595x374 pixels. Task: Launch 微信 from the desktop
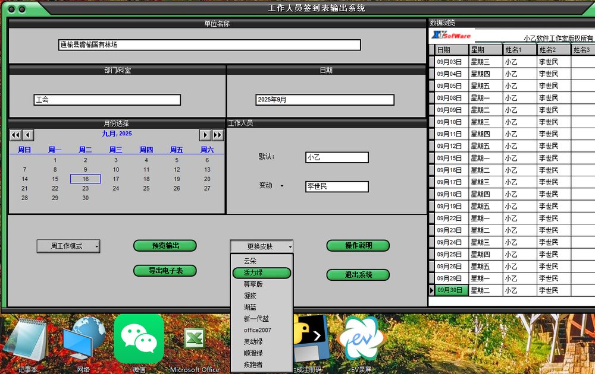click(139, 344)
